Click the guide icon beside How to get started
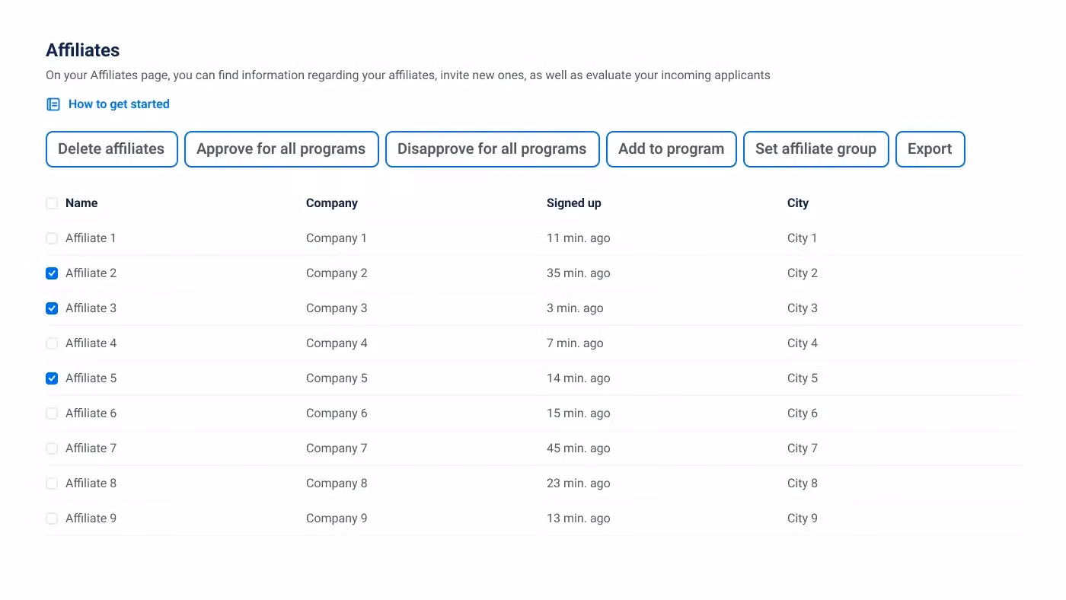This screenshot has height=600, width=1066. coord(53,104)
